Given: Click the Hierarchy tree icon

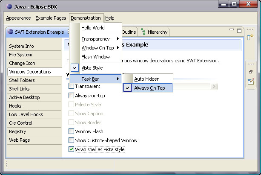Looking at the screenshot, I should tap(143, 32).
